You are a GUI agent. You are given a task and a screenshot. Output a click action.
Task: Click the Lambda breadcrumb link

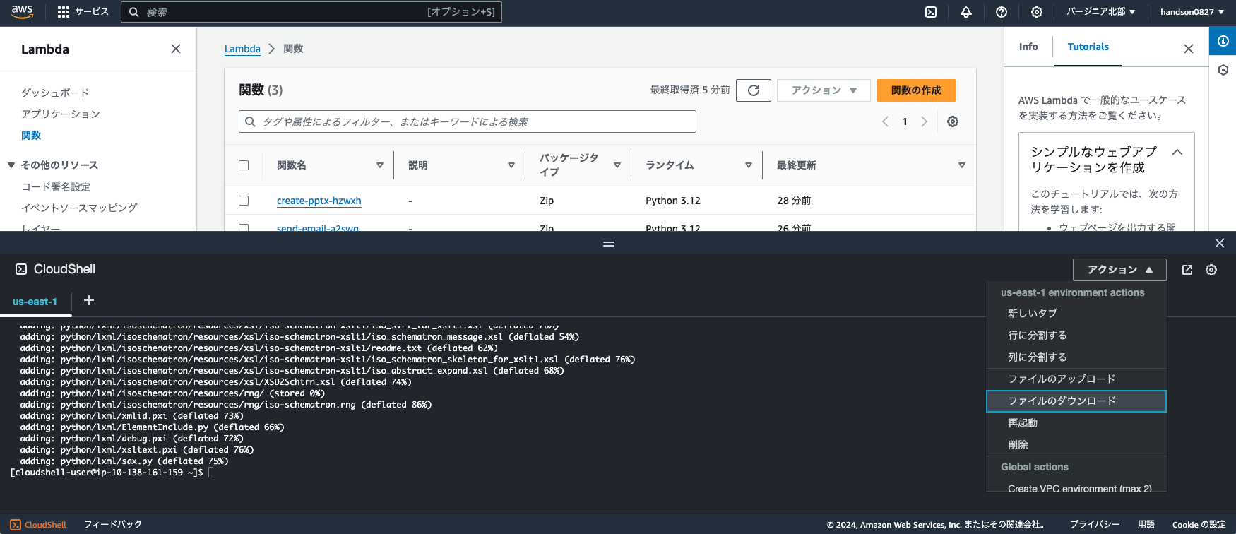(x=242, y=49)
